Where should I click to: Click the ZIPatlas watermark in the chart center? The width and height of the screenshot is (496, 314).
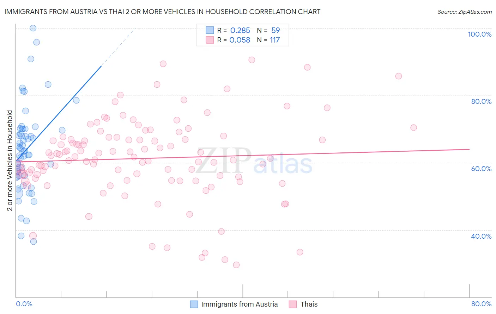click(x=254, y=161)
